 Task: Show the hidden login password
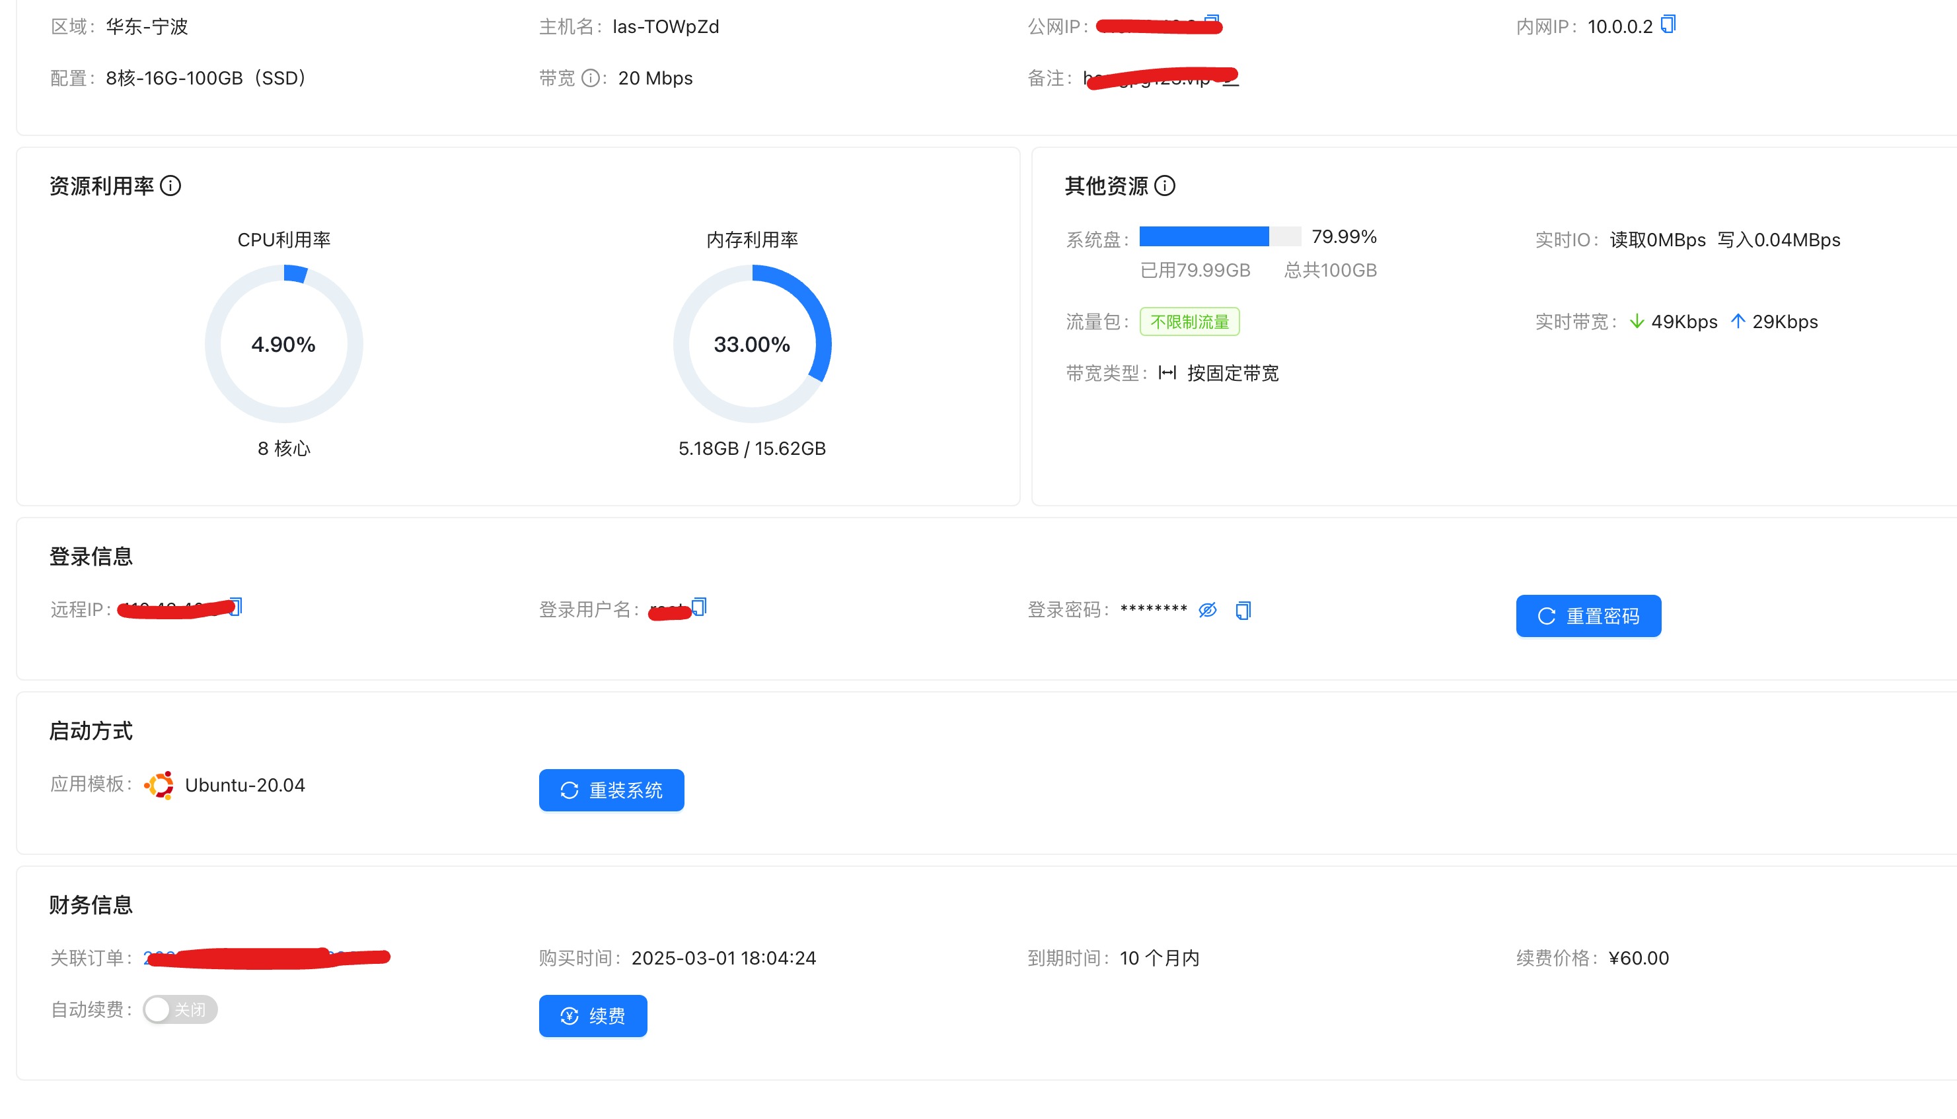point(1207,610)
